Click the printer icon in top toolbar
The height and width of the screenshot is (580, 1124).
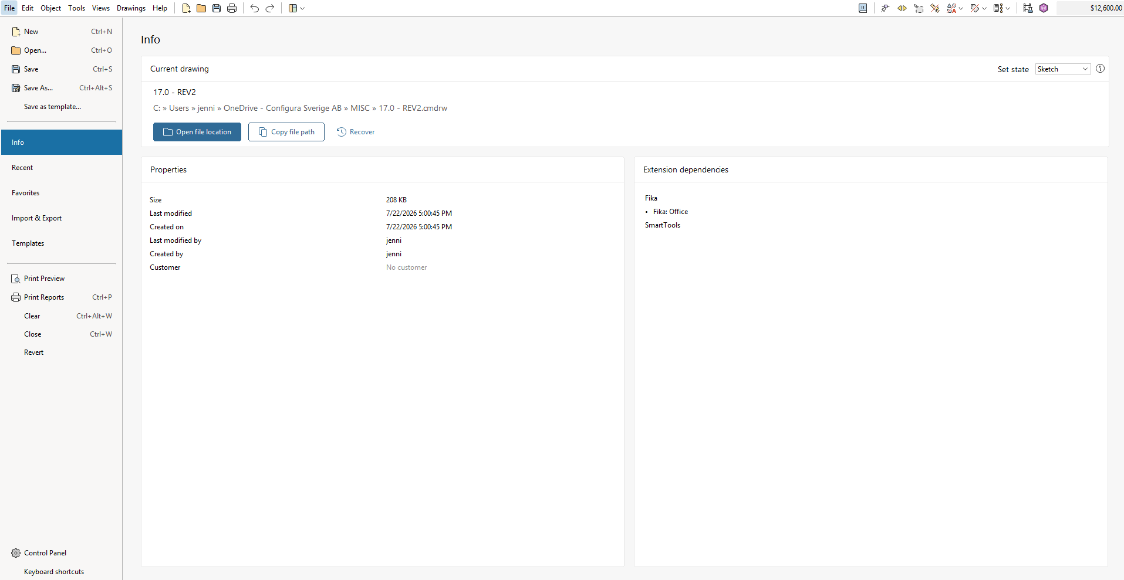click(232, 8)
